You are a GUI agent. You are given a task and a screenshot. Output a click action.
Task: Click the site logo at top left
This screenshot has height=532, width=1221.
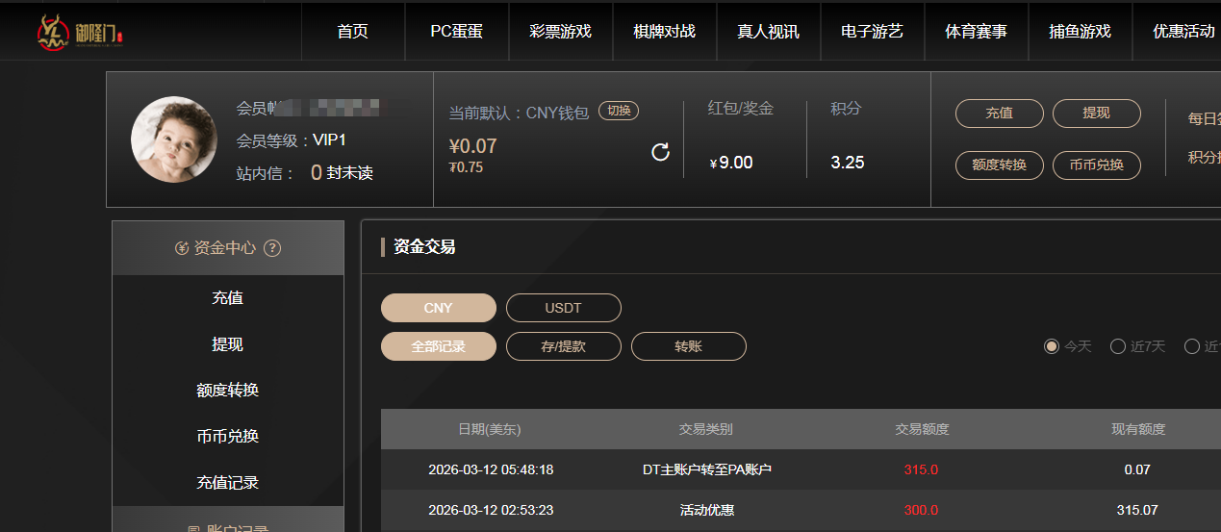pos(81,33)
